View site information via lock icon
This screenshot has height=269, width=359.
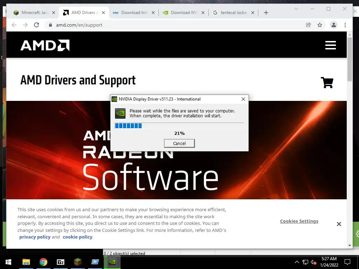(x=50, y=25)
